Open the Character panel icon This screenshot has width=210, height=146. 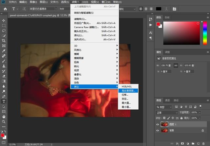(x=151, y=33)
